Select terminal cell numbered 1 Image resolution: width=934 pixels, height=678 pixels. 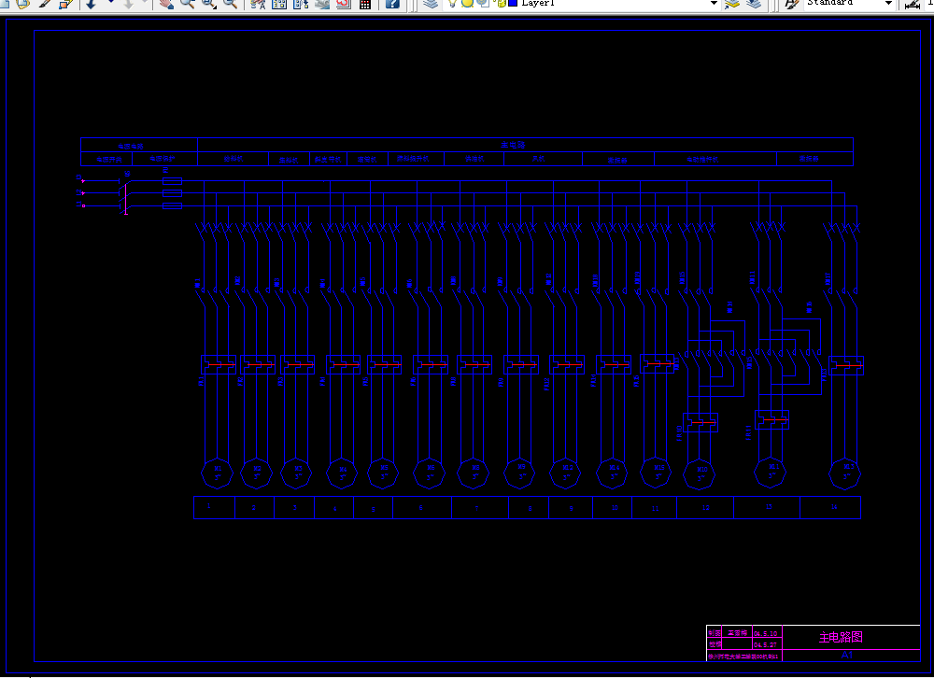(x=215, y=507)
